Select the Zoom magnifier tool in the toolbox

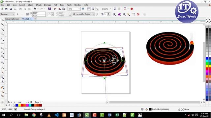pyautogui.click(x=2, y=34)
